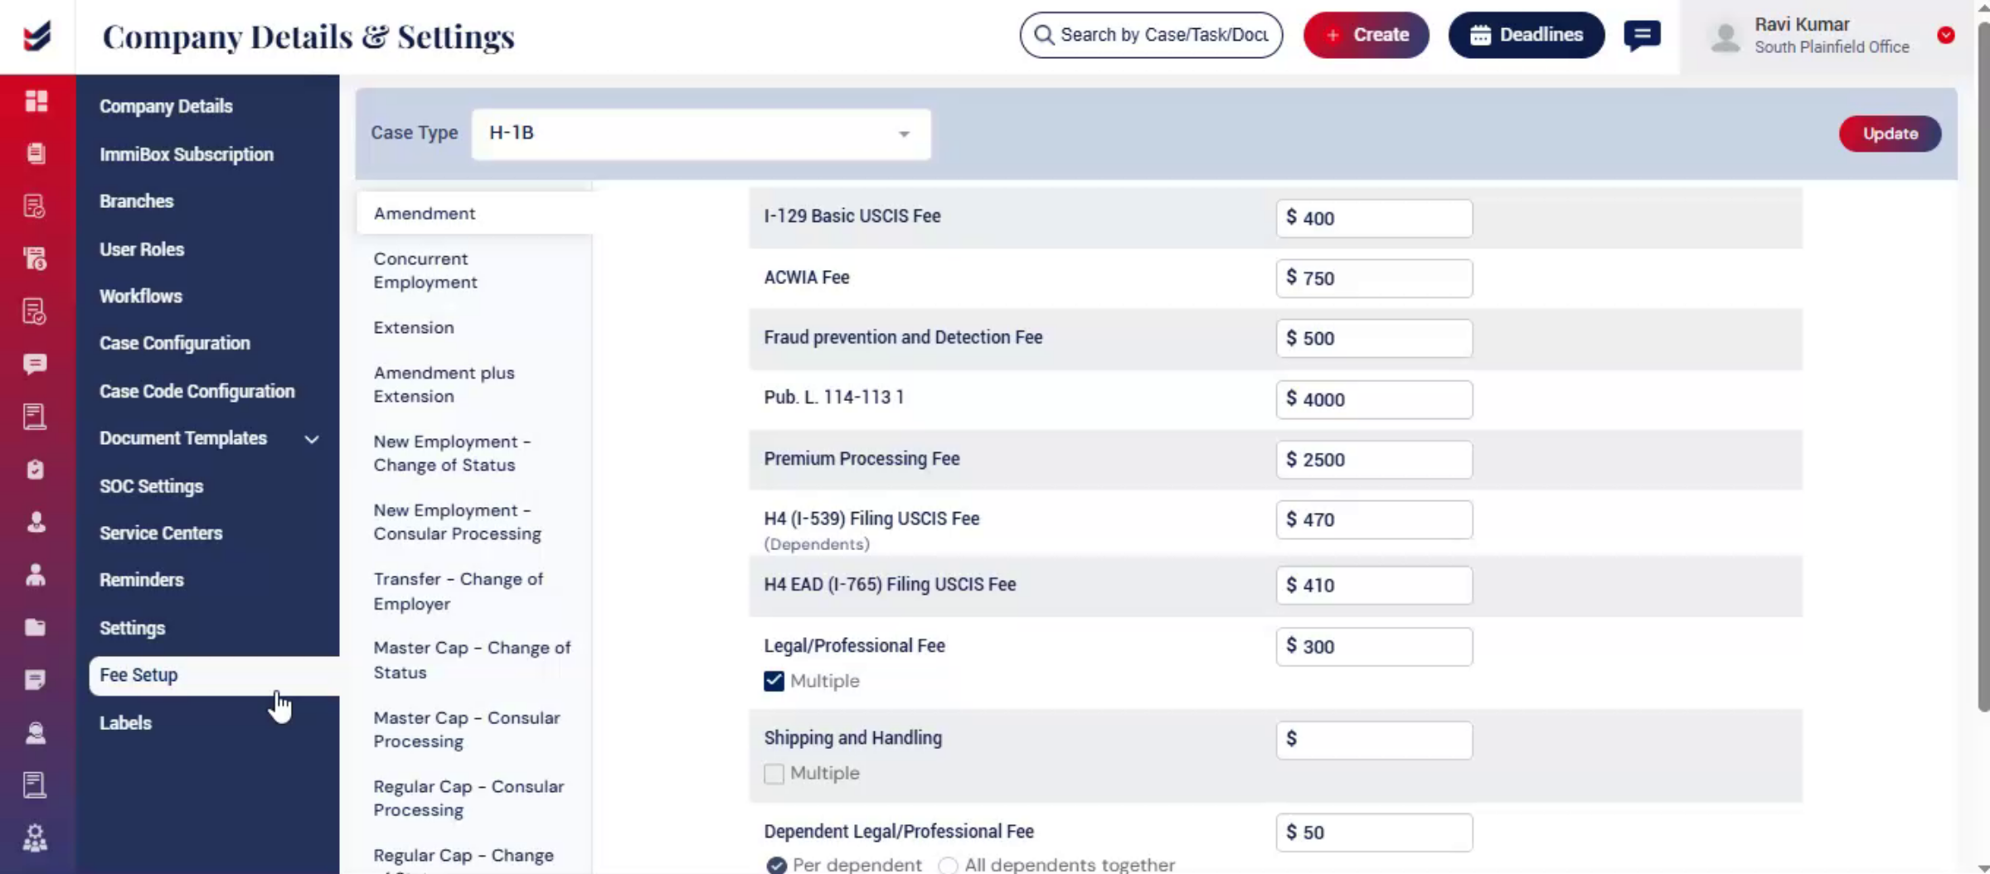This screenshot has height=874, width=1990.
Task: Click the headset support agent sidebar icon
Action: 35,733
